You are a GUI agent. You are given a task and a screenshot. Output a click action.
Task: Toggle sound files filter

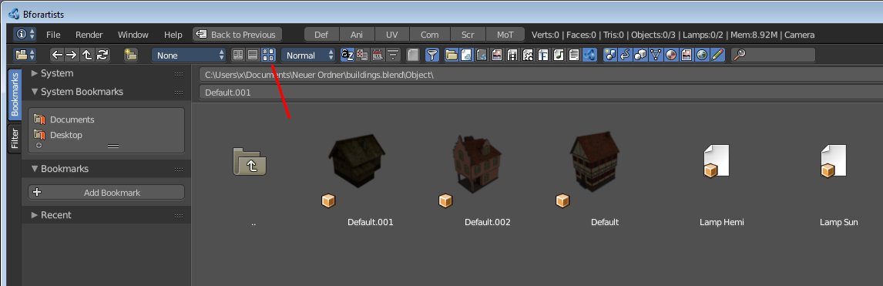[558, 55]
